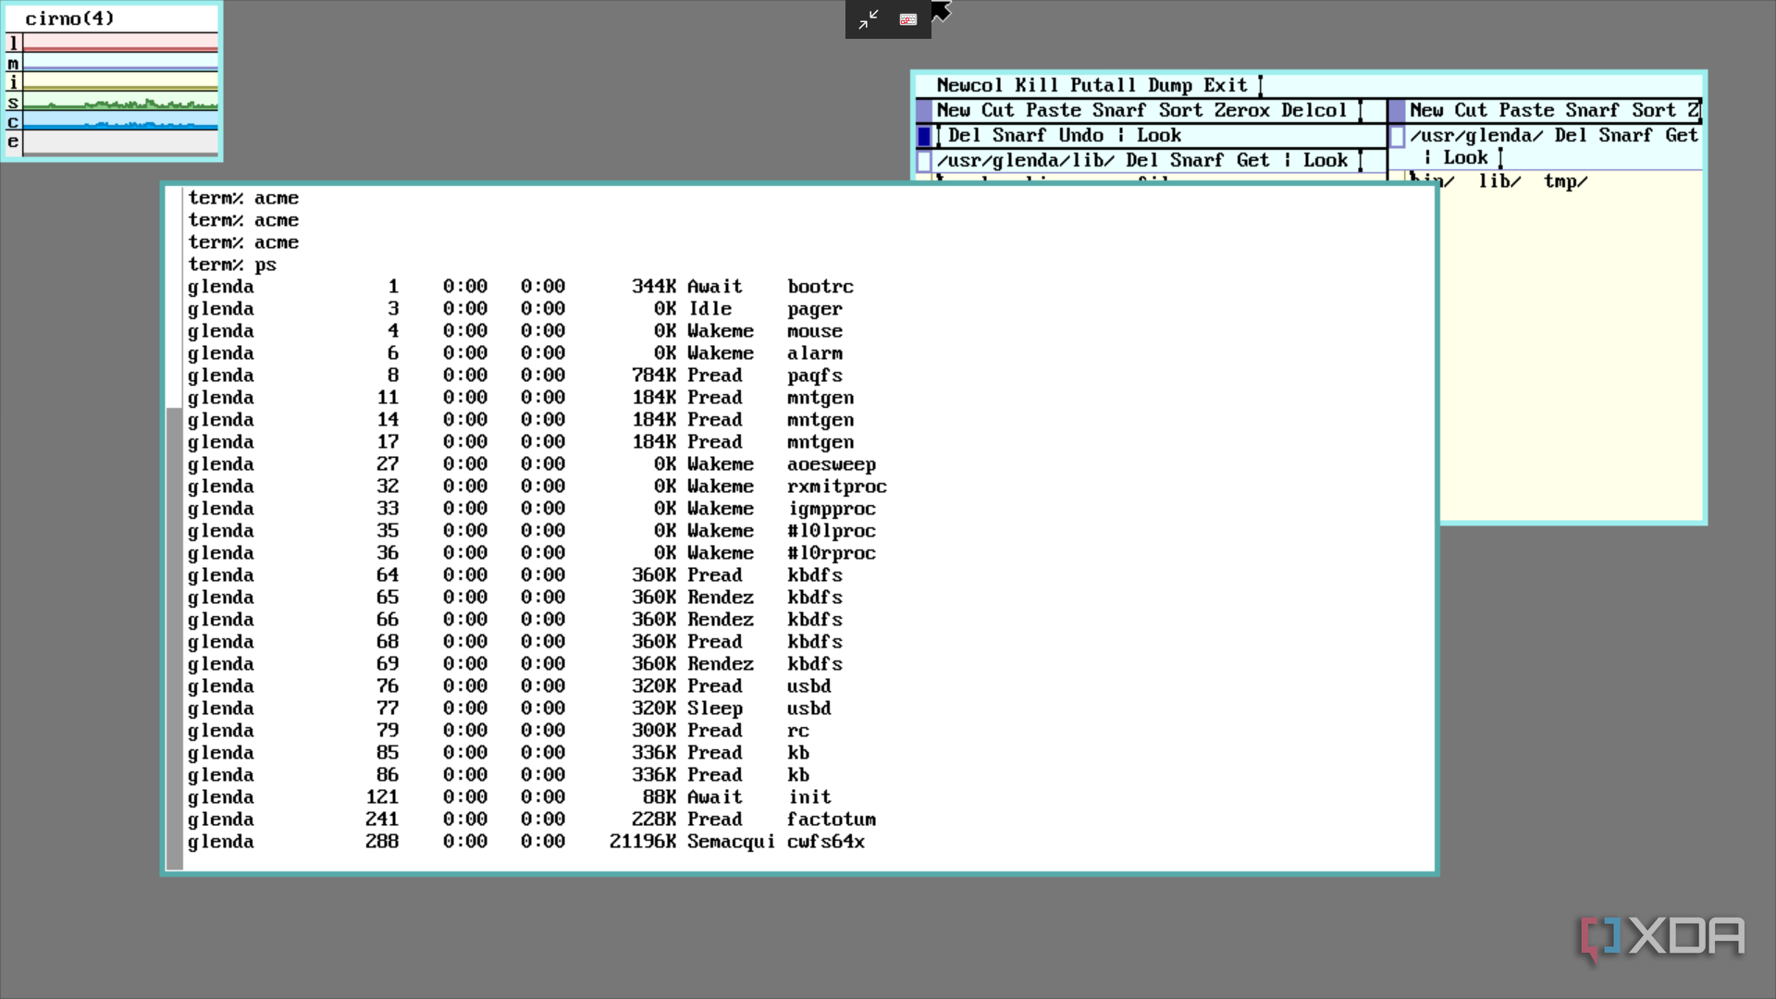Screen dimensions: 1776x999
Task: Open the lib/ directory entry in acme
Action: (1499, 181)
